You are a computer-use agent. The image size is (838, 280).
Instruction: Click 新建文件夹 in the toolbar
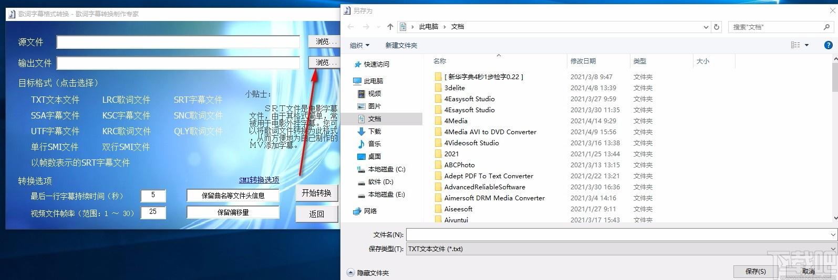tap(401, 46)
